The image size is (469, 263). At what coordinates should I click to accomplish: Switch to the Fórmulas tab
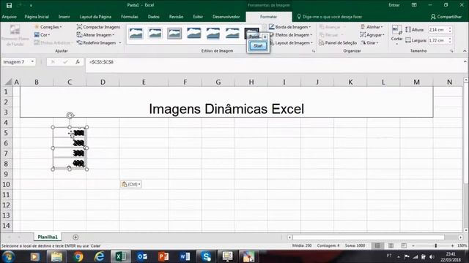pos(130,17)
